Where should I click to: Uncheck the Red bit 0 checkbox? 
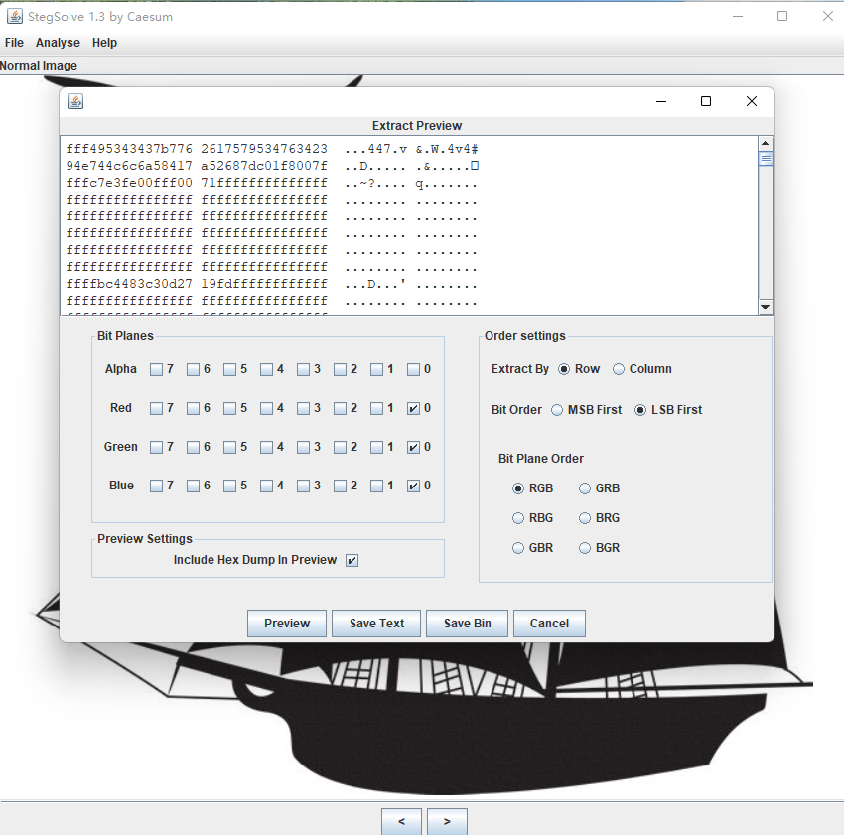(x=413, y=409)
